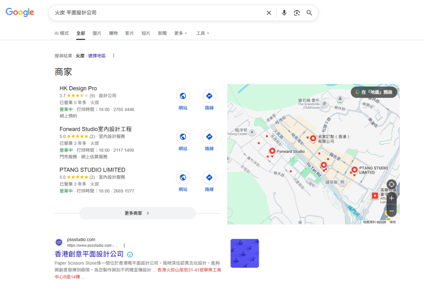Open PTANG STUDIO LIMITED website icon
The width and height of the screenshot is (423, 290).
(x=183, y=177)
